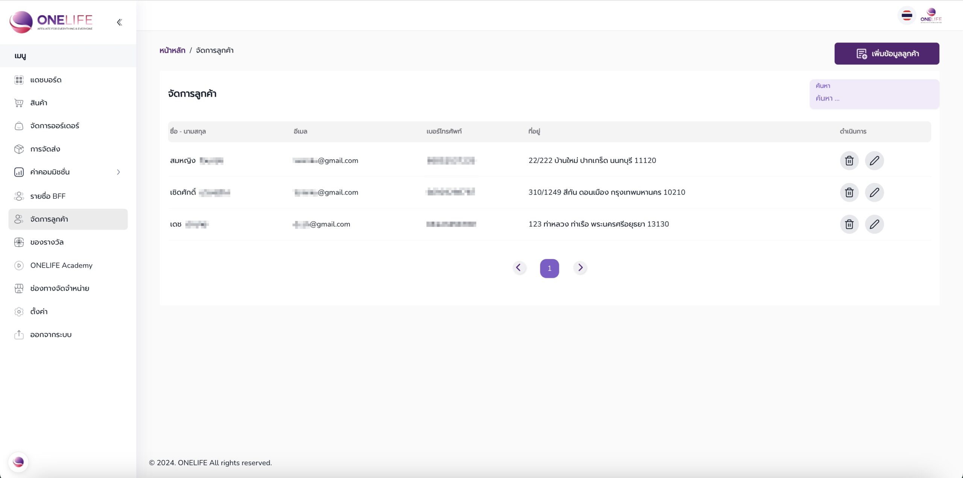Click หน้าหลัก breadcrumb link

(172, 50)
